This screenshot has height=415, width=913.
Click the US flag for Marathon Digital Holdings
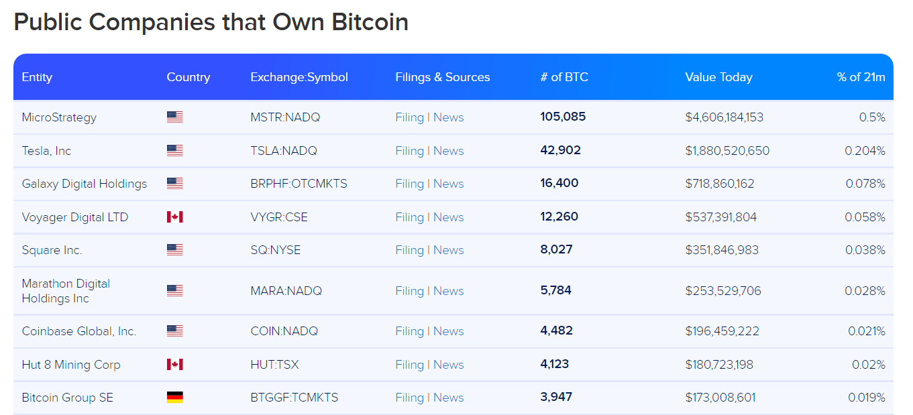coord(174,291)
